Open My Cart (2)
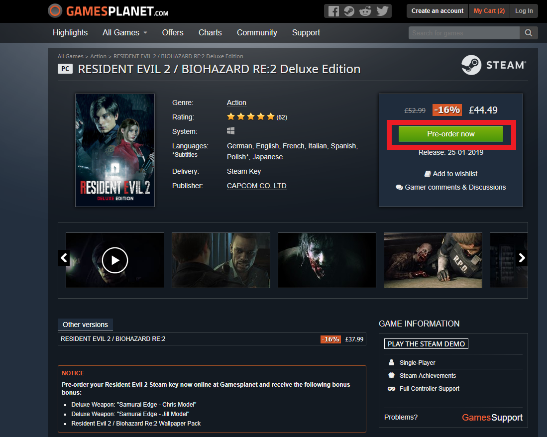This screenshot has width=547, height=437. click(x=489, y=11)
